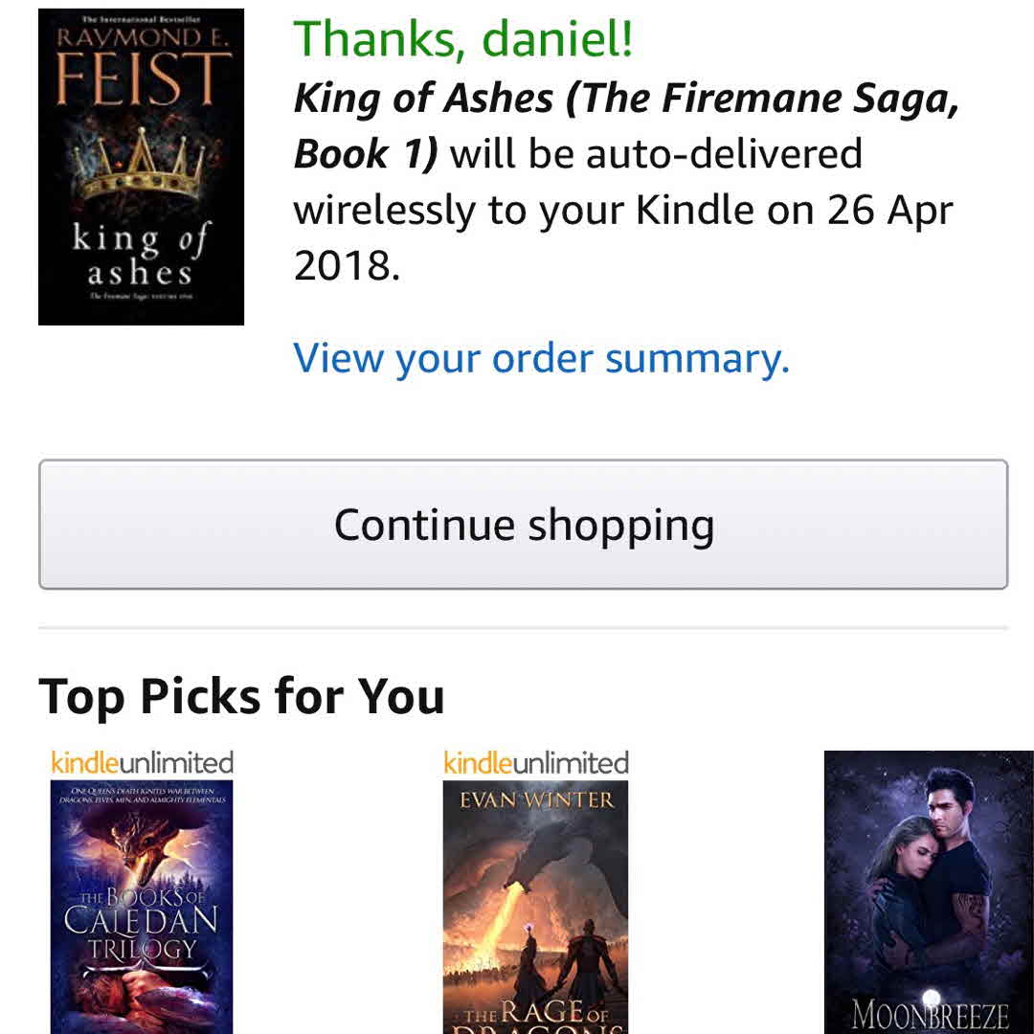1034x1034 pixels.
Task: Open The Rage of Dragons book cover
Action: coord(535,907)
